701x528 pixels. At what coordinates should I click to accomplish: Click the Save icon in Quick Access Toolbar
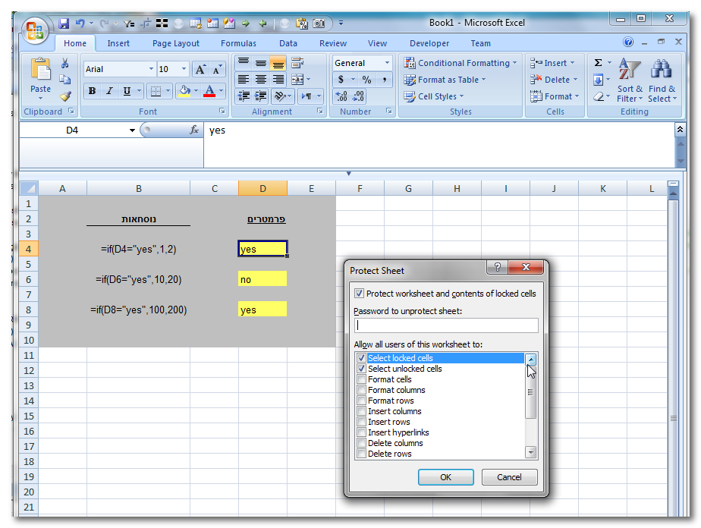coord(64,24)
